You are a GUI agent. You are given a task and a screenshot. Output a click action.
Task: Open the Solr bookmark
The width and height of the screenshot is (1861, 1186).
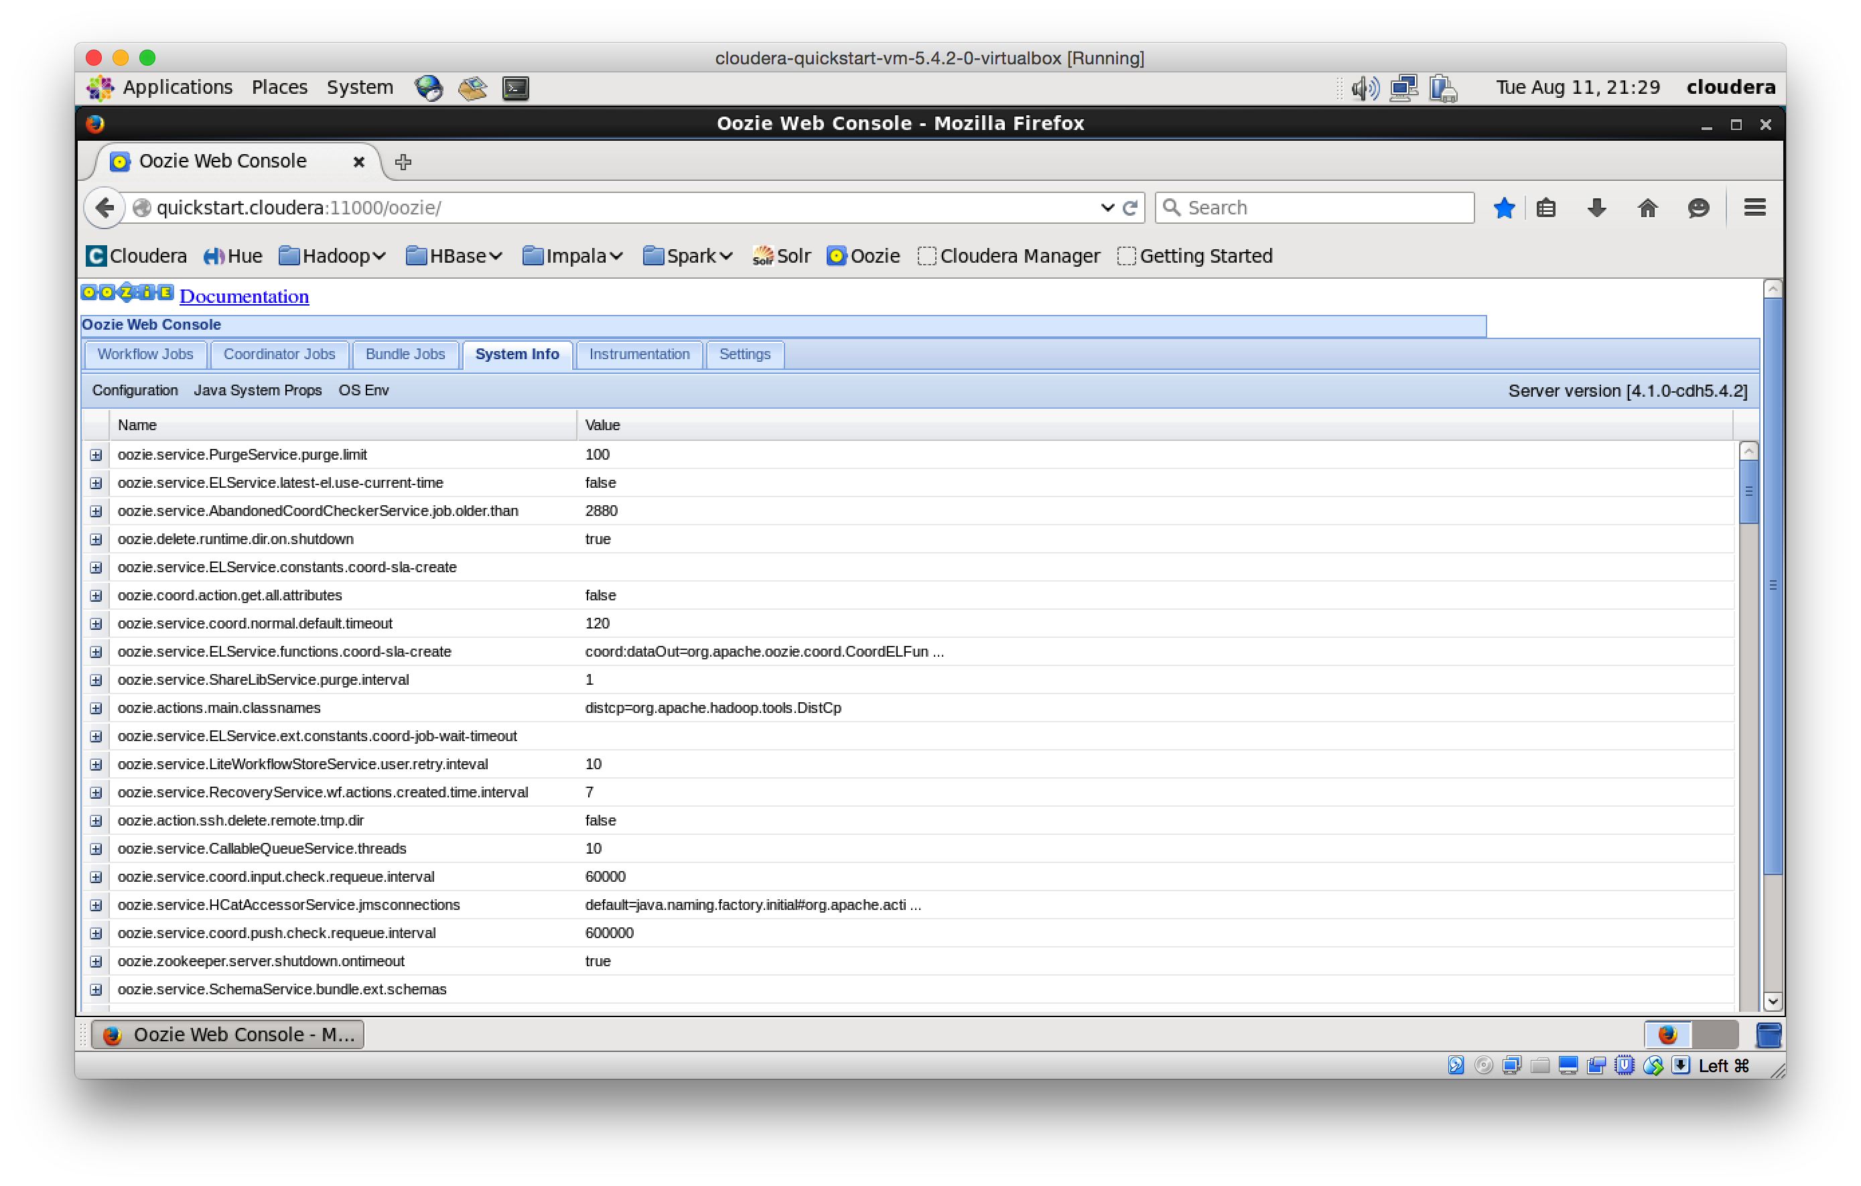point(780,256)
